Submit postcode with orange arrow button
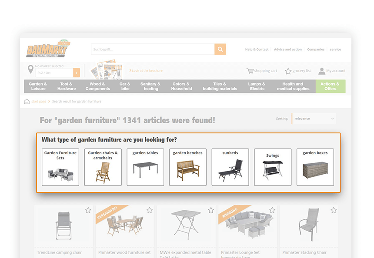374x258 pixels. pos(77,73)
